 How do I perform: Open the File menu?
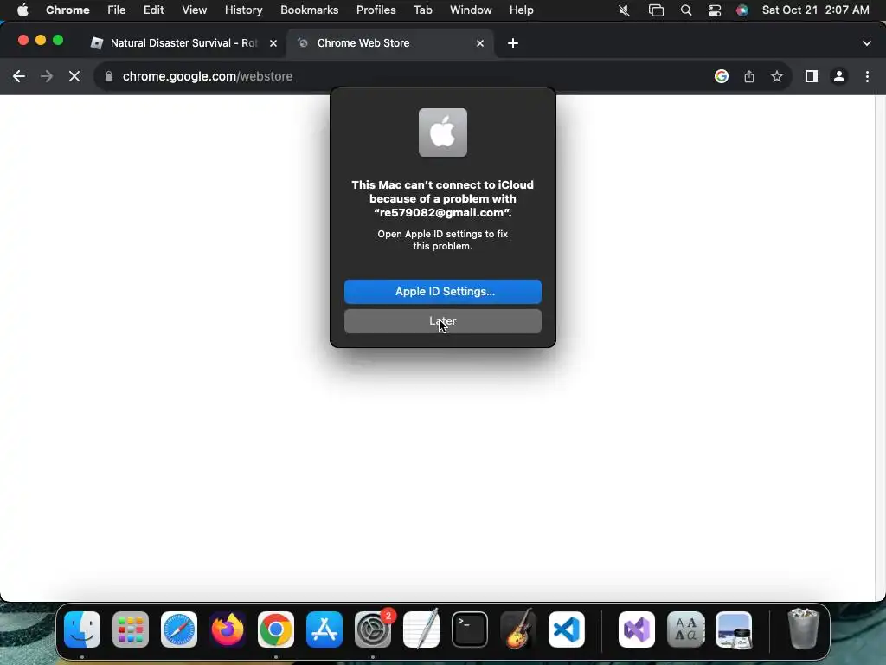click(x=117, y=10)
